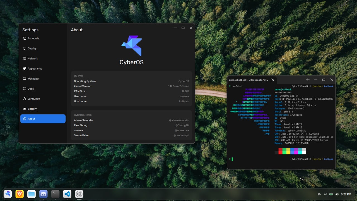Viewport: 357px width, 201px height.
Task: Click the Username row in OS Info
Action: click(x=132, y=96)
